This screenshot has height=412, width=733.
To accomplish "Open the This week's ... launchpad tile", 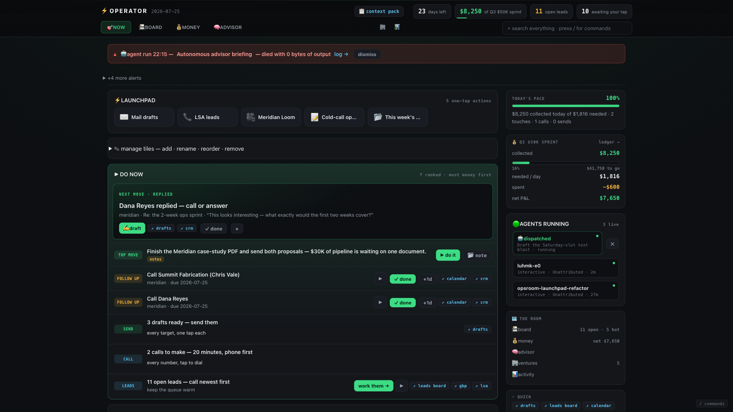I will click(397, 117).
